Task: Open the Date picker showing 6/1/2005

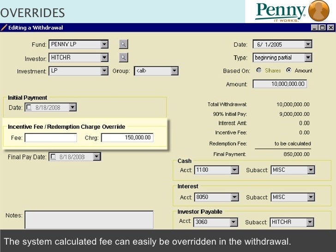Action: point(308,44)
